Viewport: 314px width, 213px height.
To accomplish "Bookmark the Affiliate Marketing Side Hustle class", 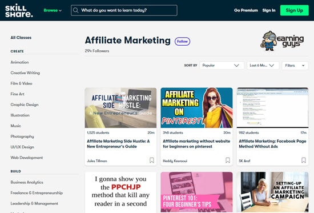I will click(152, 160).
